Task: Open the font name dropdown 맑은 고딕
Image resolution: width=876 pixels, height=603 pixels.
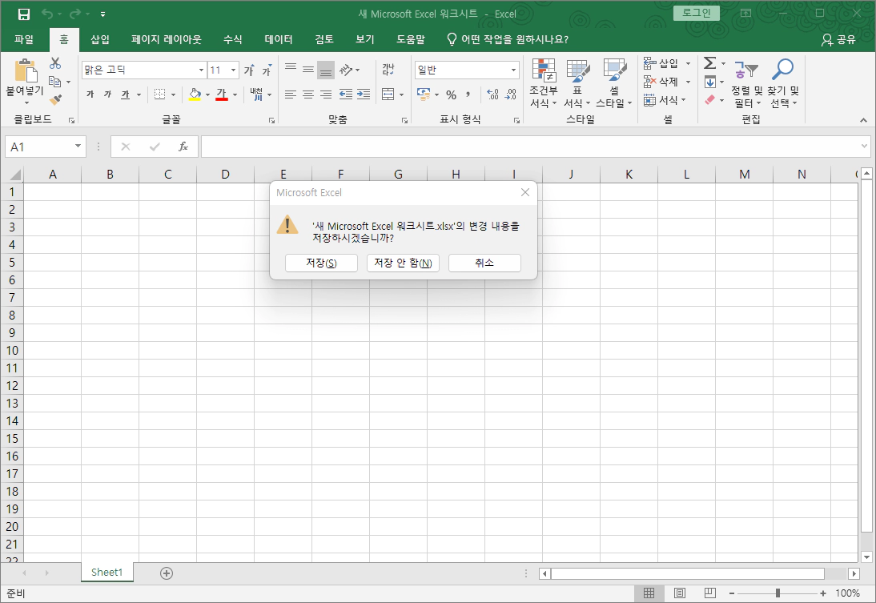Action: 201,70
